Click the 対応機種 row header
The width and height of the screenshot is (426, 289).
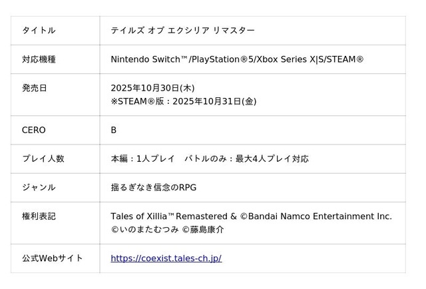39,59
